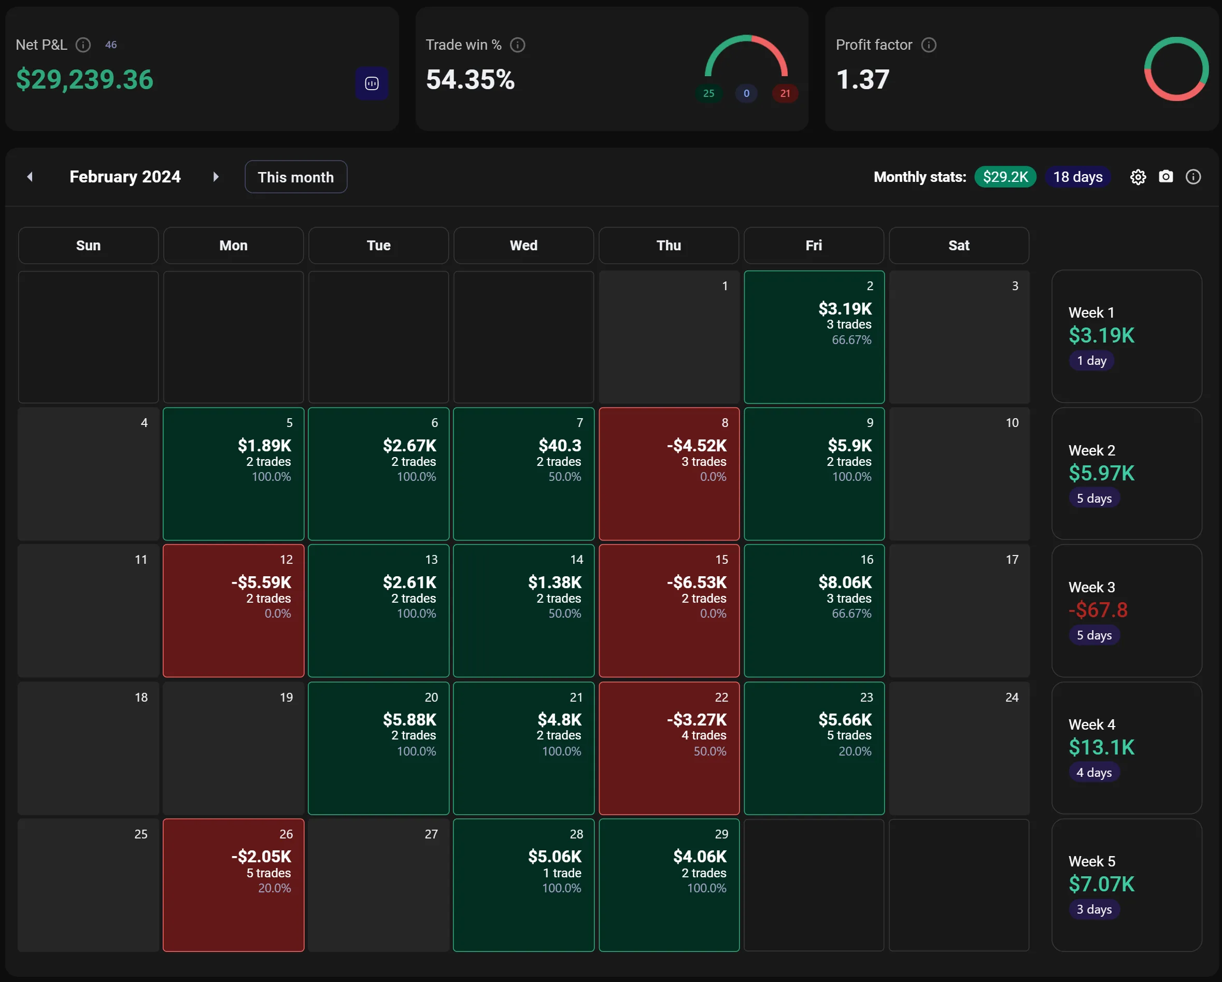The width and height of the screenshot is (1222, 982).
Task: Go to previous month arrow
Action: coord(30,177)
